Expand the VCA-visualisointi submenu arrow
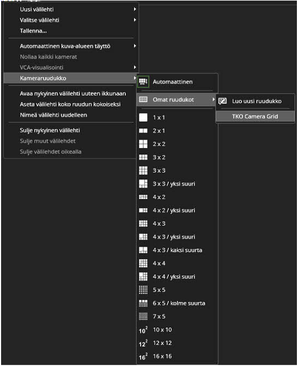298x366 pixels. click(x=135, y=67)
